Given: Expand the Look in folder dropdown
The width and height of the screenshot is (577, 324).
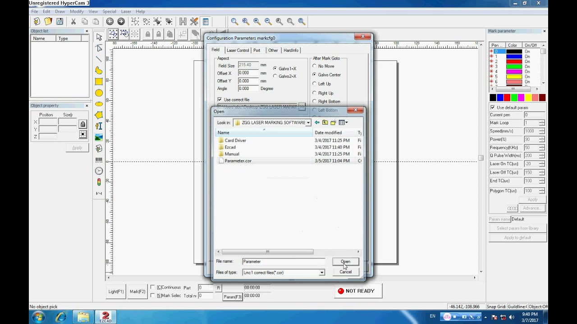Looking at the screenshot, I should click(308, 122).
